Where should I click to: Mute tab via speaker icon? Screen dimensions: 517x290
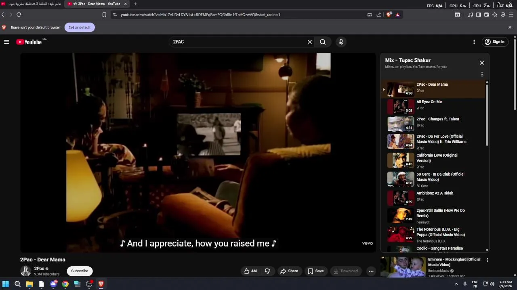pyautogui.click(x=75, y=4)
